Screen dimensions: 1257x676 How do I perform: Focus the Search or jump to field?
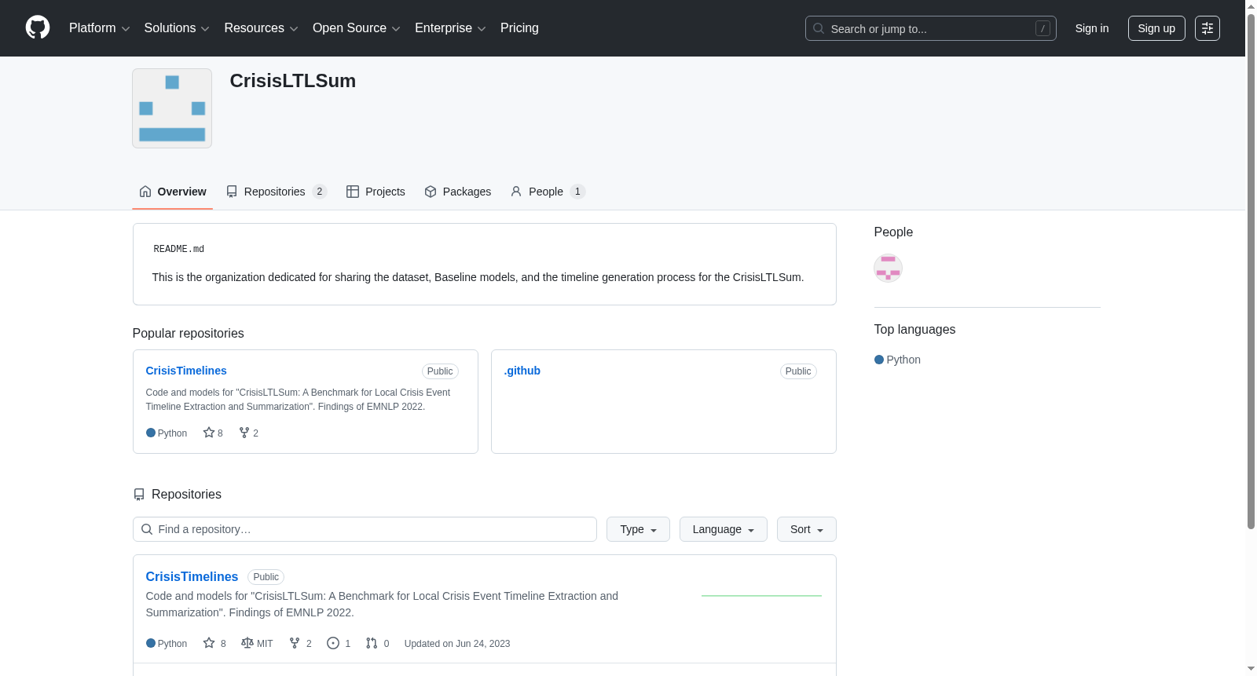tap(931, 28)
